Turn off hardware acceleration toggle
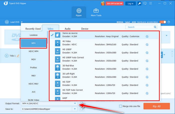 point(163,22)
